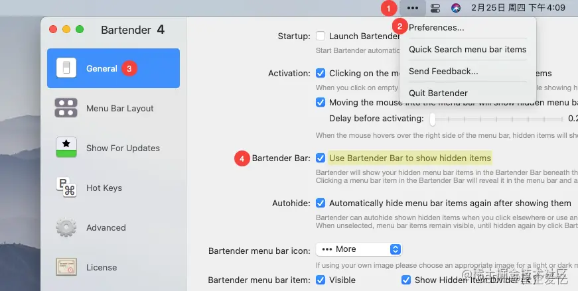Click the Bartender Bar: label

pyautogui.click(x=281, y=158)
